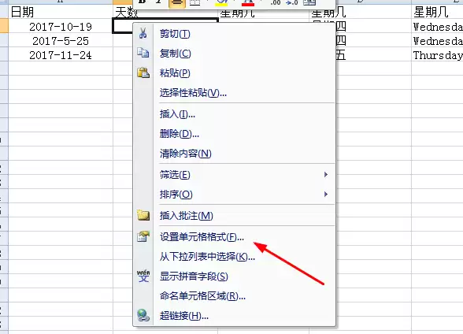Screen dimensions: 463x334
Task: Click the Merge cells icon in mini toolbar
Action: coord(309,2)
